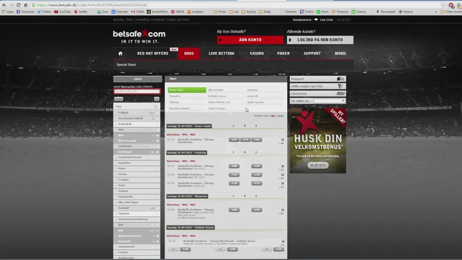Expand the Finland league
462x260 pixels.
(116, 252)
